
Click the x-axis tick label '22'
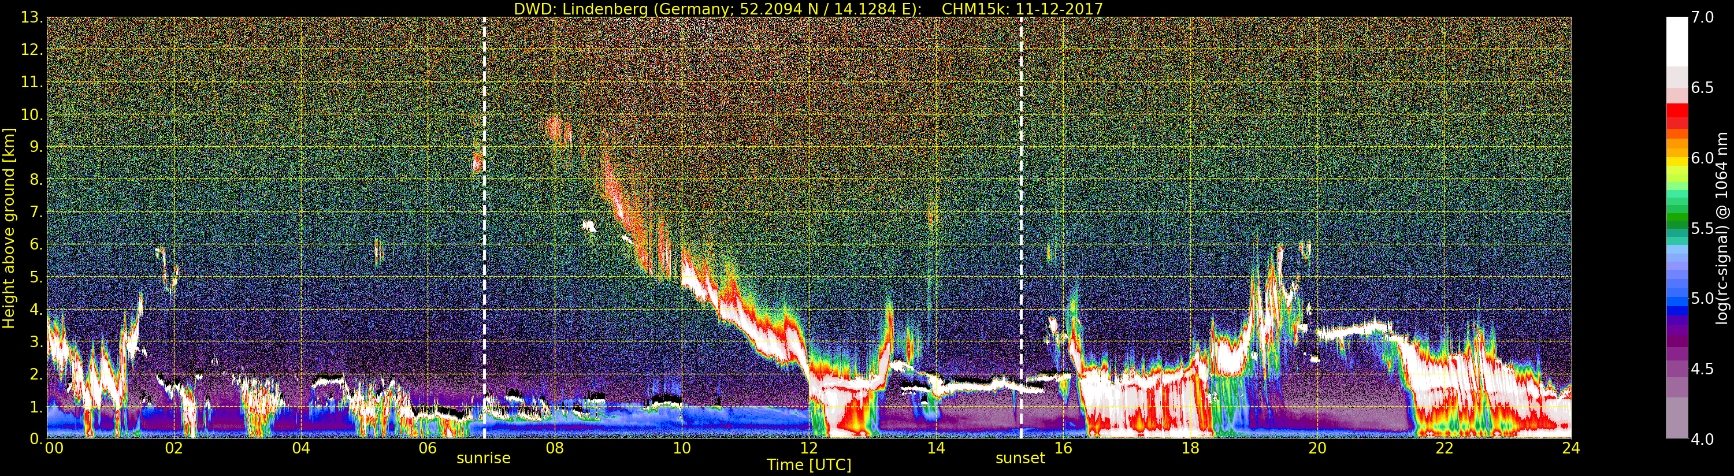[1445, 448]
